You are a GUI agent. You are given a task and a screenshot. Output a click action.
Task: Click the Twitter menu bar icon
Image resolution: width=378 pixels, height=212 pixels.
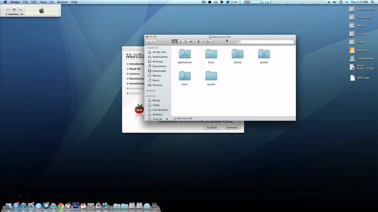pos(228,2)
